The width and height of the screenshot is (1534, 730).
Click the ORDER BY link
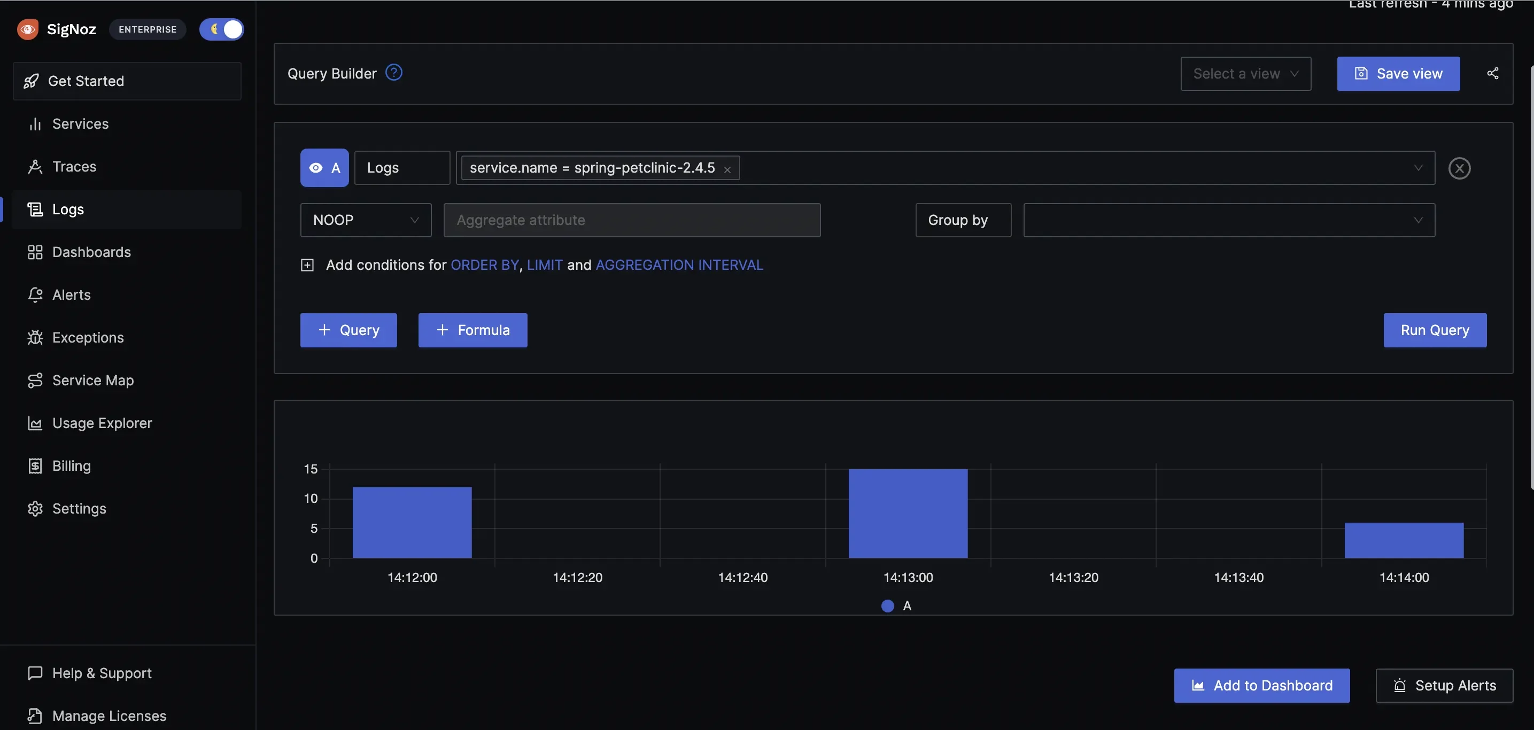[485, 265]
